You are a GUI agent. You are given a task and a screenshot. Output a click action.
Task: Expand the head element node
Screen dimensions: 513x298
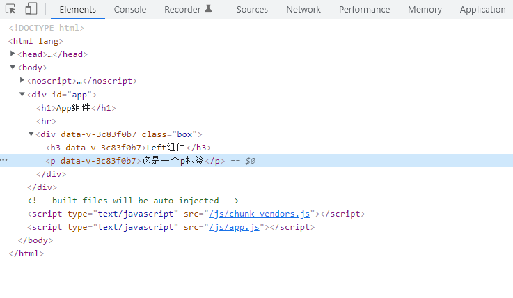[13, 54]
